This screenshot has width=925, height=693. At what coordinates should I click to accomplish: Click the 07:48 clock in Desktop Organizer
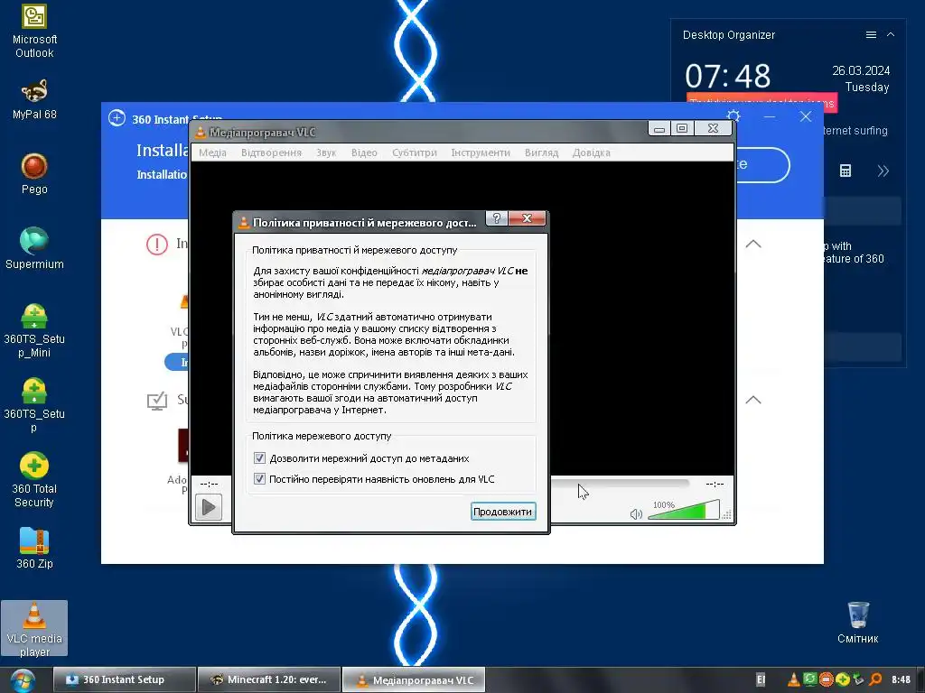[728, 76]
